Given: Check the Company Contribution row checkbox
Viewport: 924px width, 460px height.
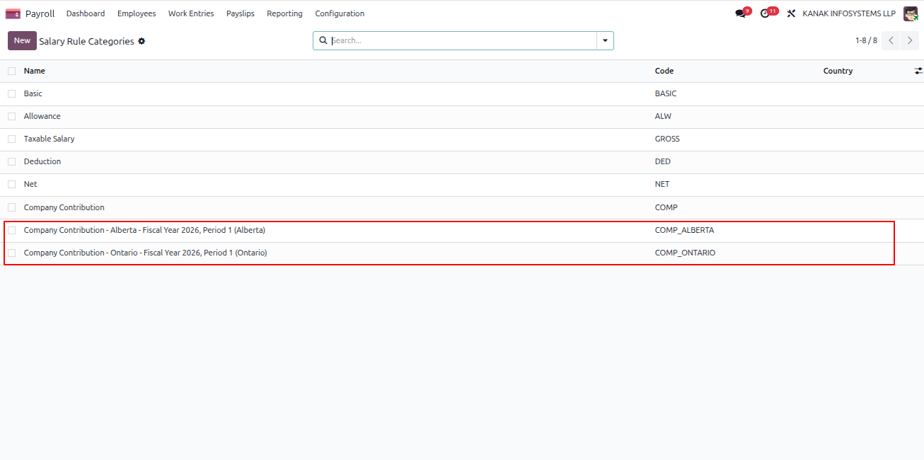Looking at the screenshot, I should [11, 207].
